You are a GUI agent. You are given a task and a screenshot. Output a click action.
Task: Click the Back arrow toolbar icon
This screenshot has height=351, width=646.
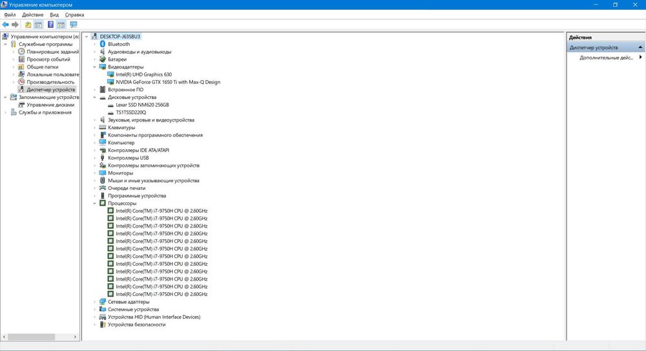click(x=5, y=25)
